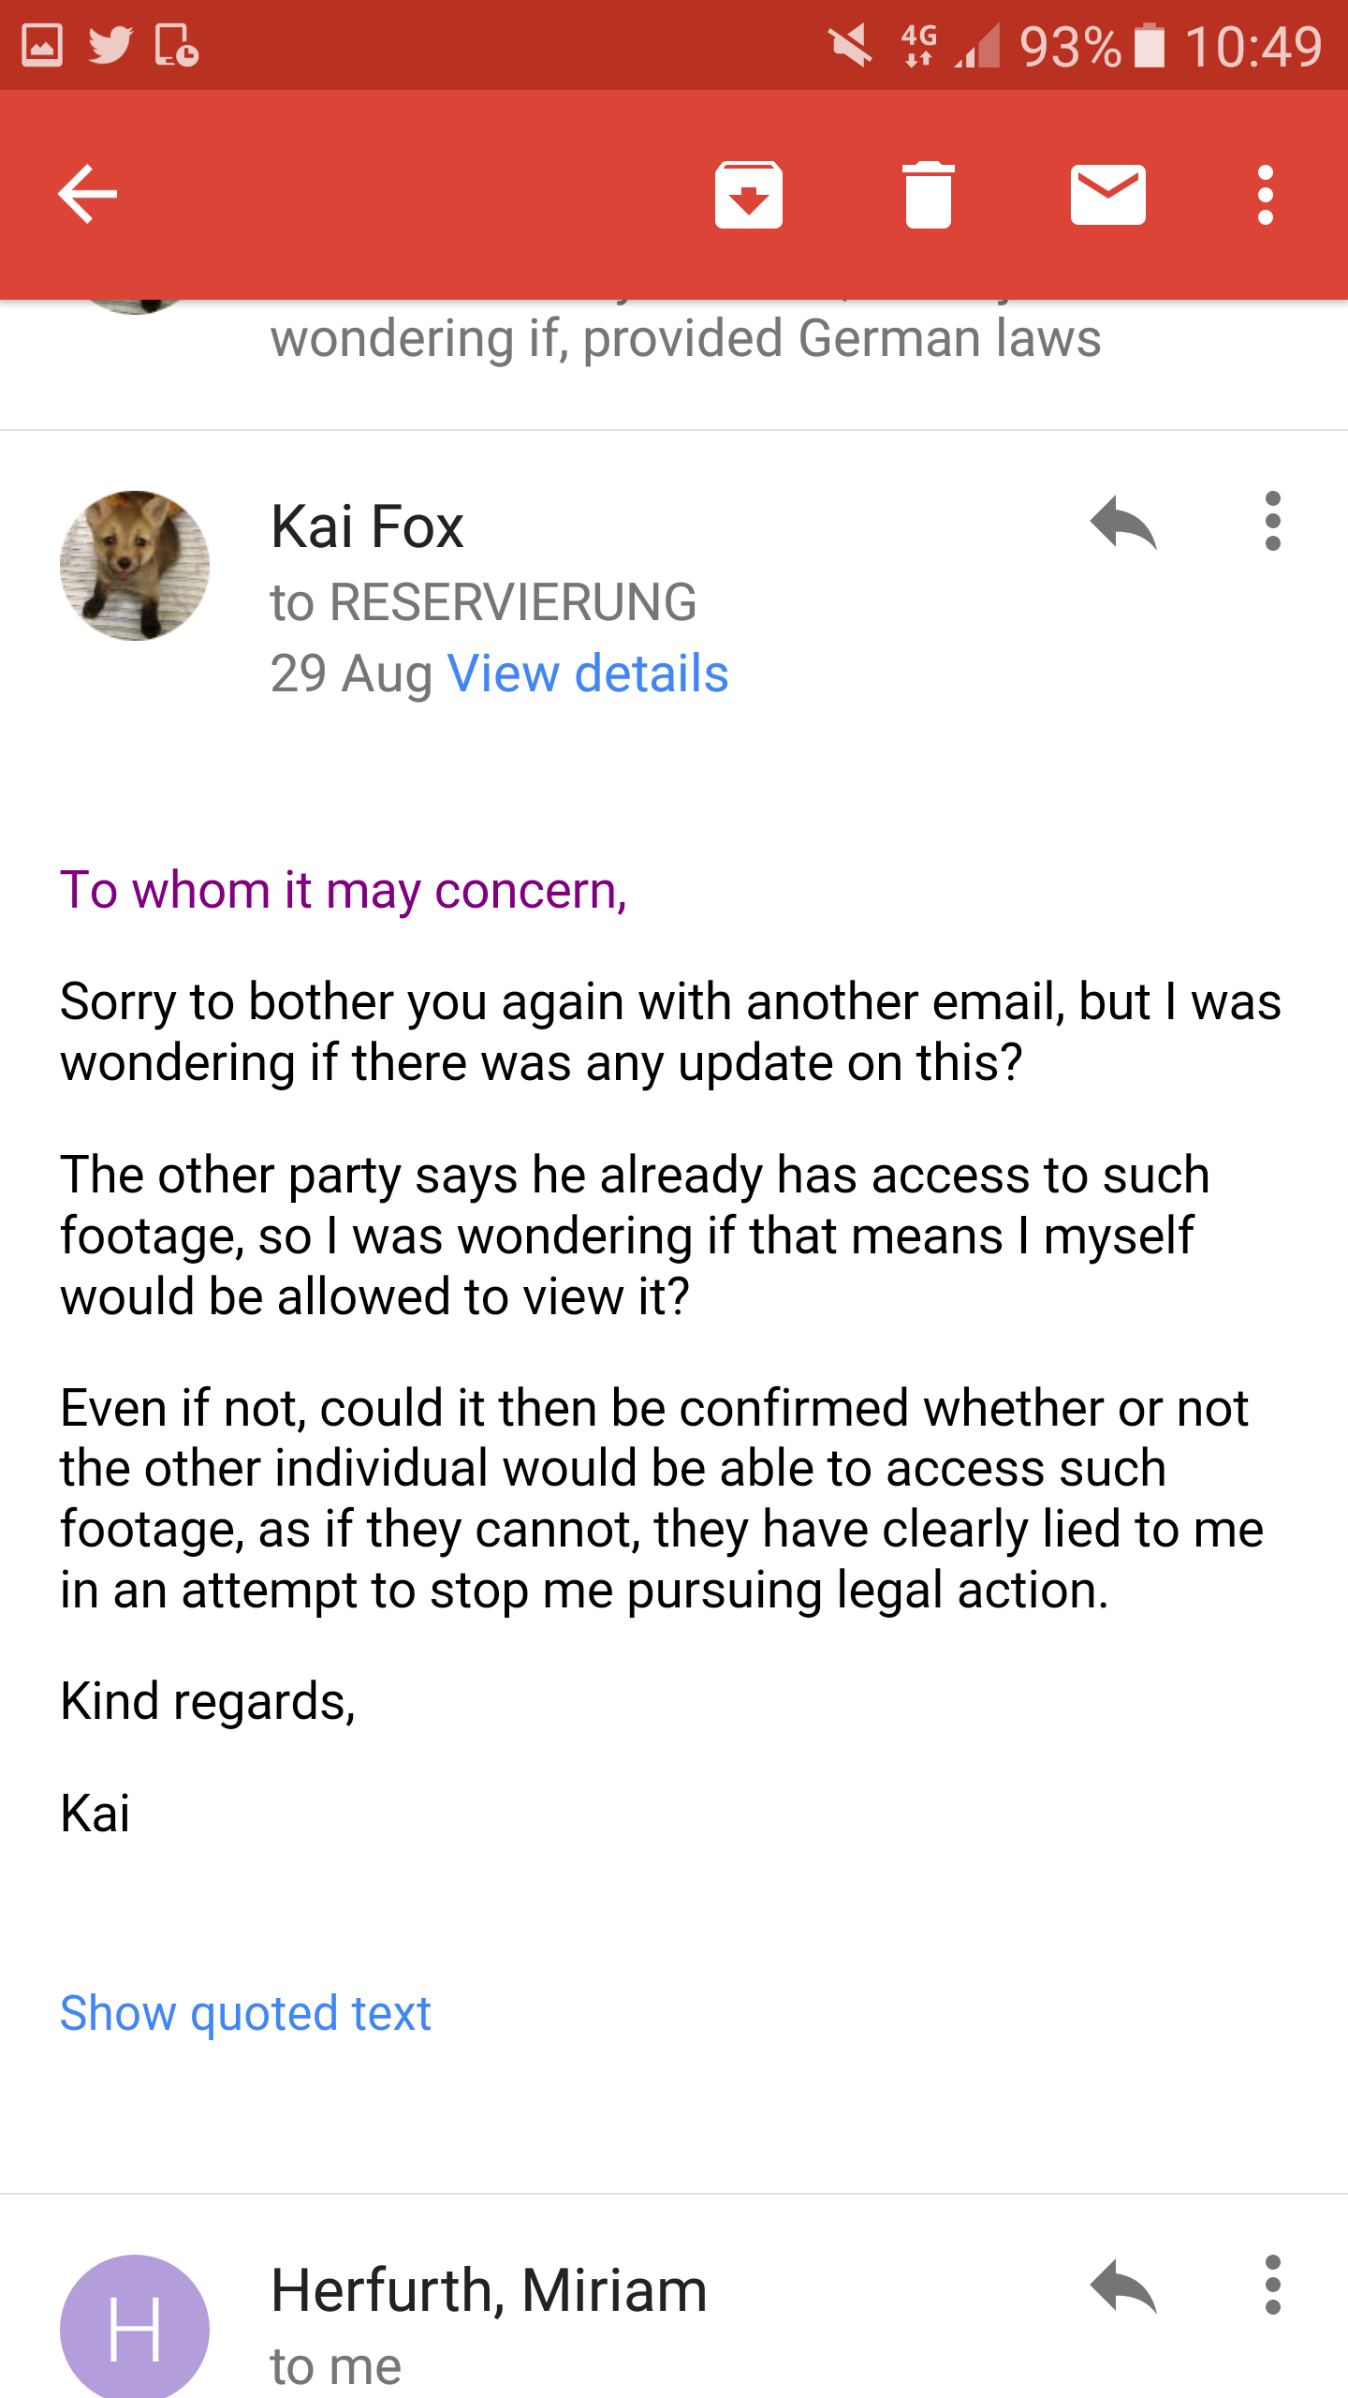Open more options for Miriam's message

point(1272,2287)
